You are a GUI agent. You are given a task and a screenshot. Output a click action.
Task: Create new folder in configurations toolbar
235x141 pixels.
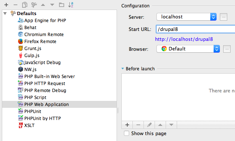[62, 5]
